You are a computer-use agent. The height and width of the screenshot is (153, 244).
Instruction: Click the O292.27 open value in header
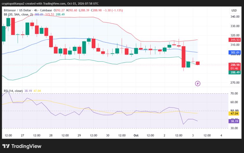(59, 10)
